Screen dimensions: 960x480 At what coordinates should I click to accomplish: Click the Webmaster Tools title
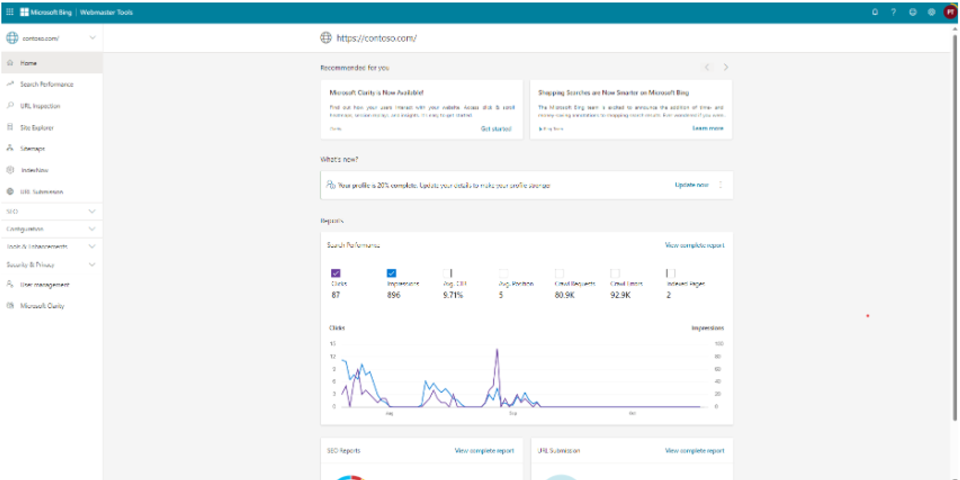point(106,12)
